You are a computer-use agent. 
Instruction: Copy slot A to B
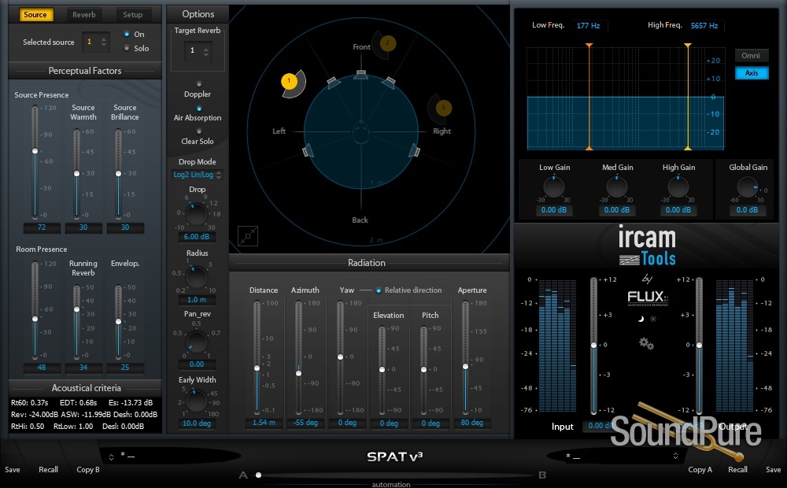(x=88, y=470)
